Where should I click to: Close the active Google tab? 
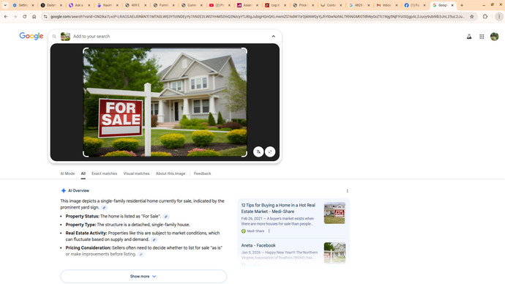(x=452, y=5)
